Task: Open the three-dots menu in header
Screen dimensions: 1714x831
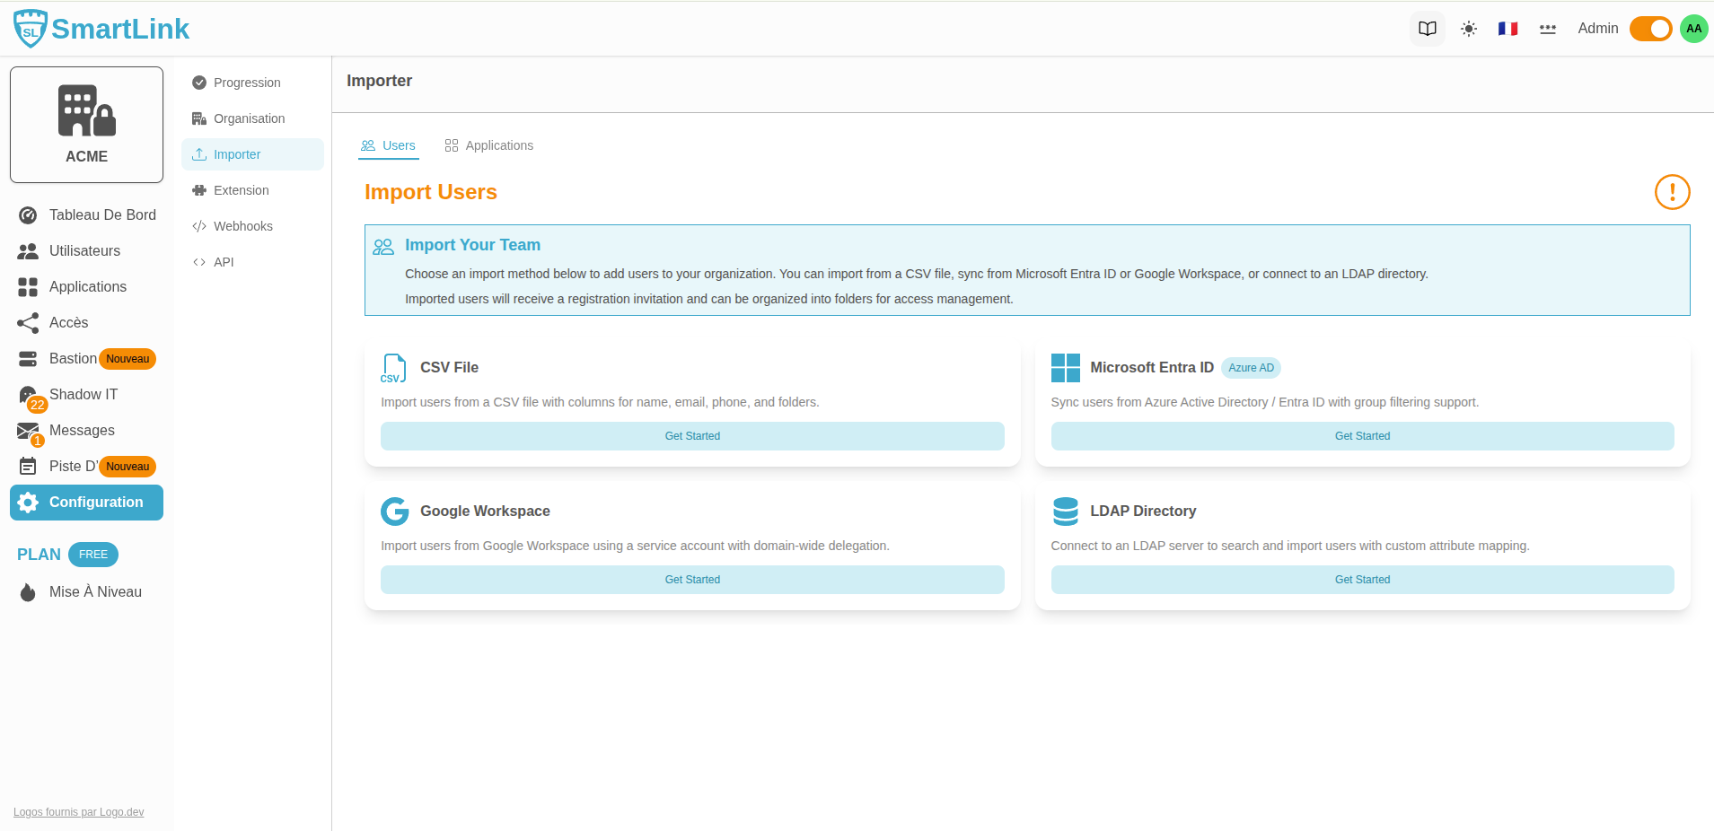Action: point(1547,29)
